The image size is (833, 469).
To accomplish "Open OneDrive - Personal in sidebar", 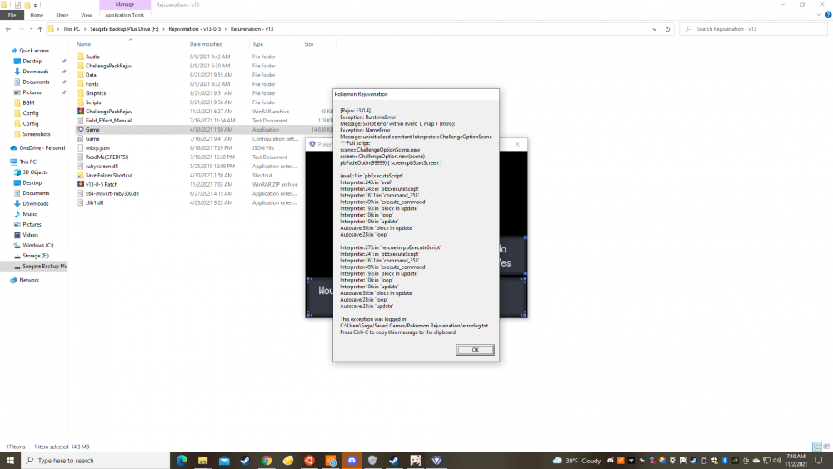I will point(42,147).
